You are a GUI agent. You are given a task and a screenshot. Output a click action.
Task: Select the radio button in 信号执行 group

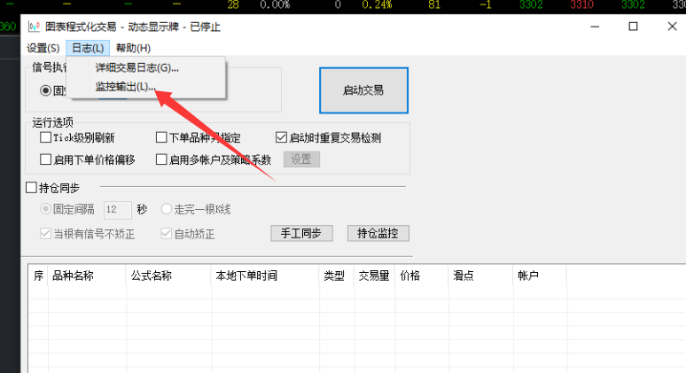[45, 90]
